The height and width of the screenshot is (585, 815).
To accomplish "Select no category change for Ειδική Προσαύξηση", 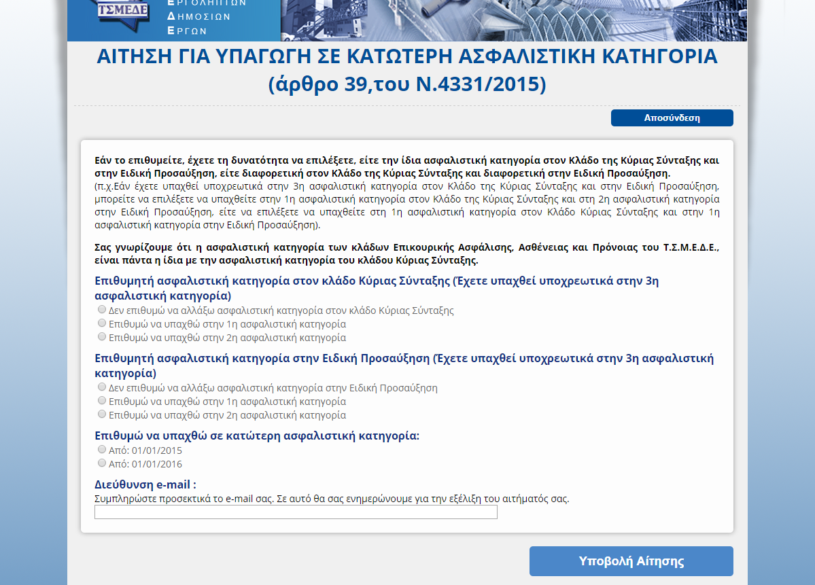I will [102, 387].
